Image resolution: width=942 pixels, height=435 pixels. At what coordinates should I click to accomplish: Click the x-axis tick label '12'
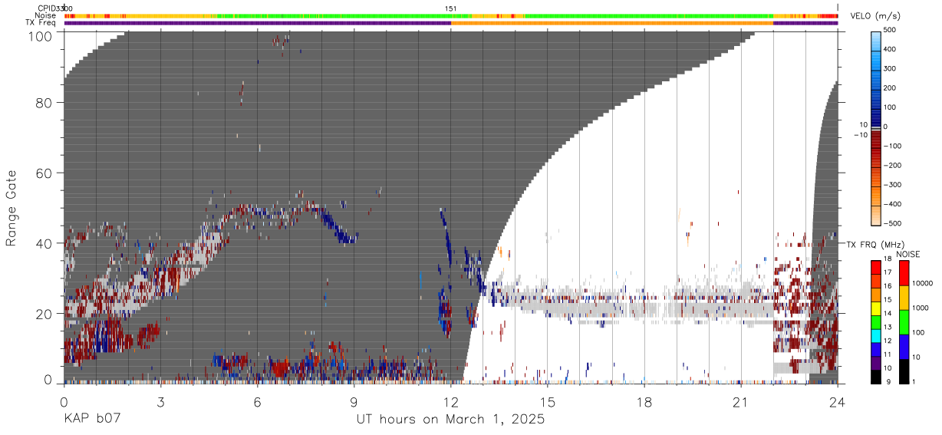[451, 402]
